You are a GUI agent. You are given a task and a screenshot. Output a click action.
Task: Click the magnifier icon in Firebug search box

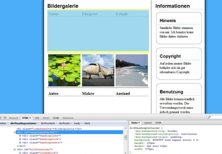(210, 117)
